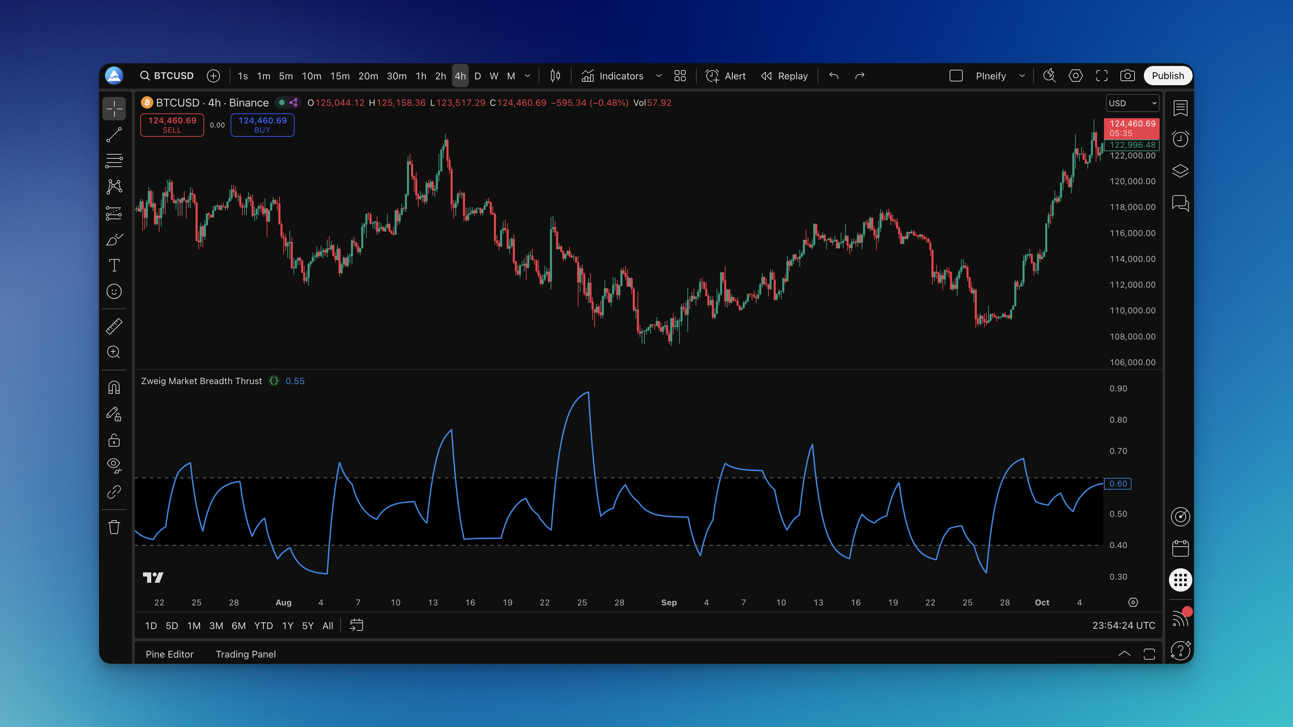
Task: Select the Text annotation tool
Action: [x=114, y=266]
